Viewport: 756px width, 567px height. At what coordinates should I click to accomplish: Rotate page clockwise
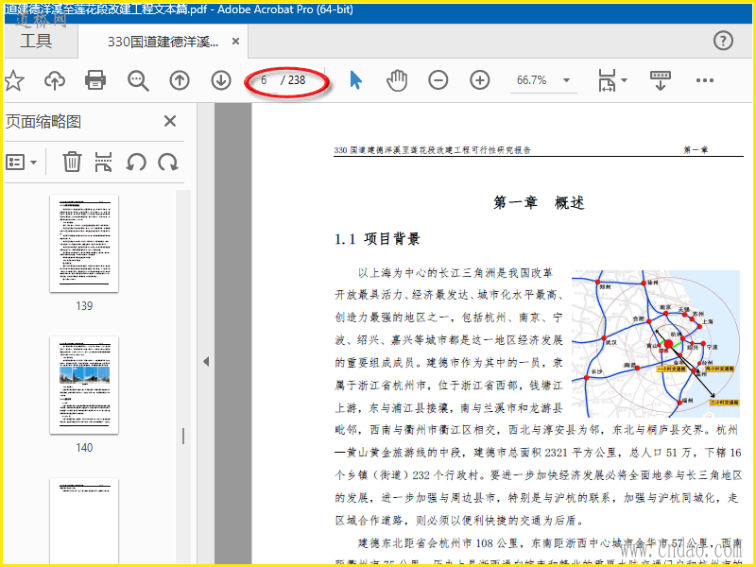coord(168,162)
